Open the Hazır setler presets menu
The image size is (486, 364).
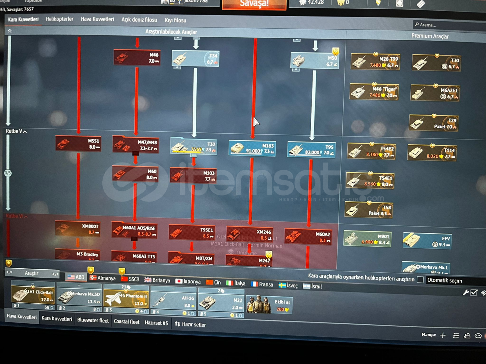click(x=190, y=324)
